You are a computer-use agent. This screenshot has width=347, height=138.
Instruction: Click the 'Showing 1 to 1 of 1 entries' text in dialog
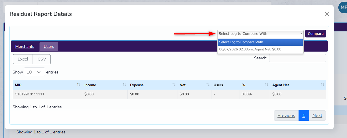tap(37, 107)
